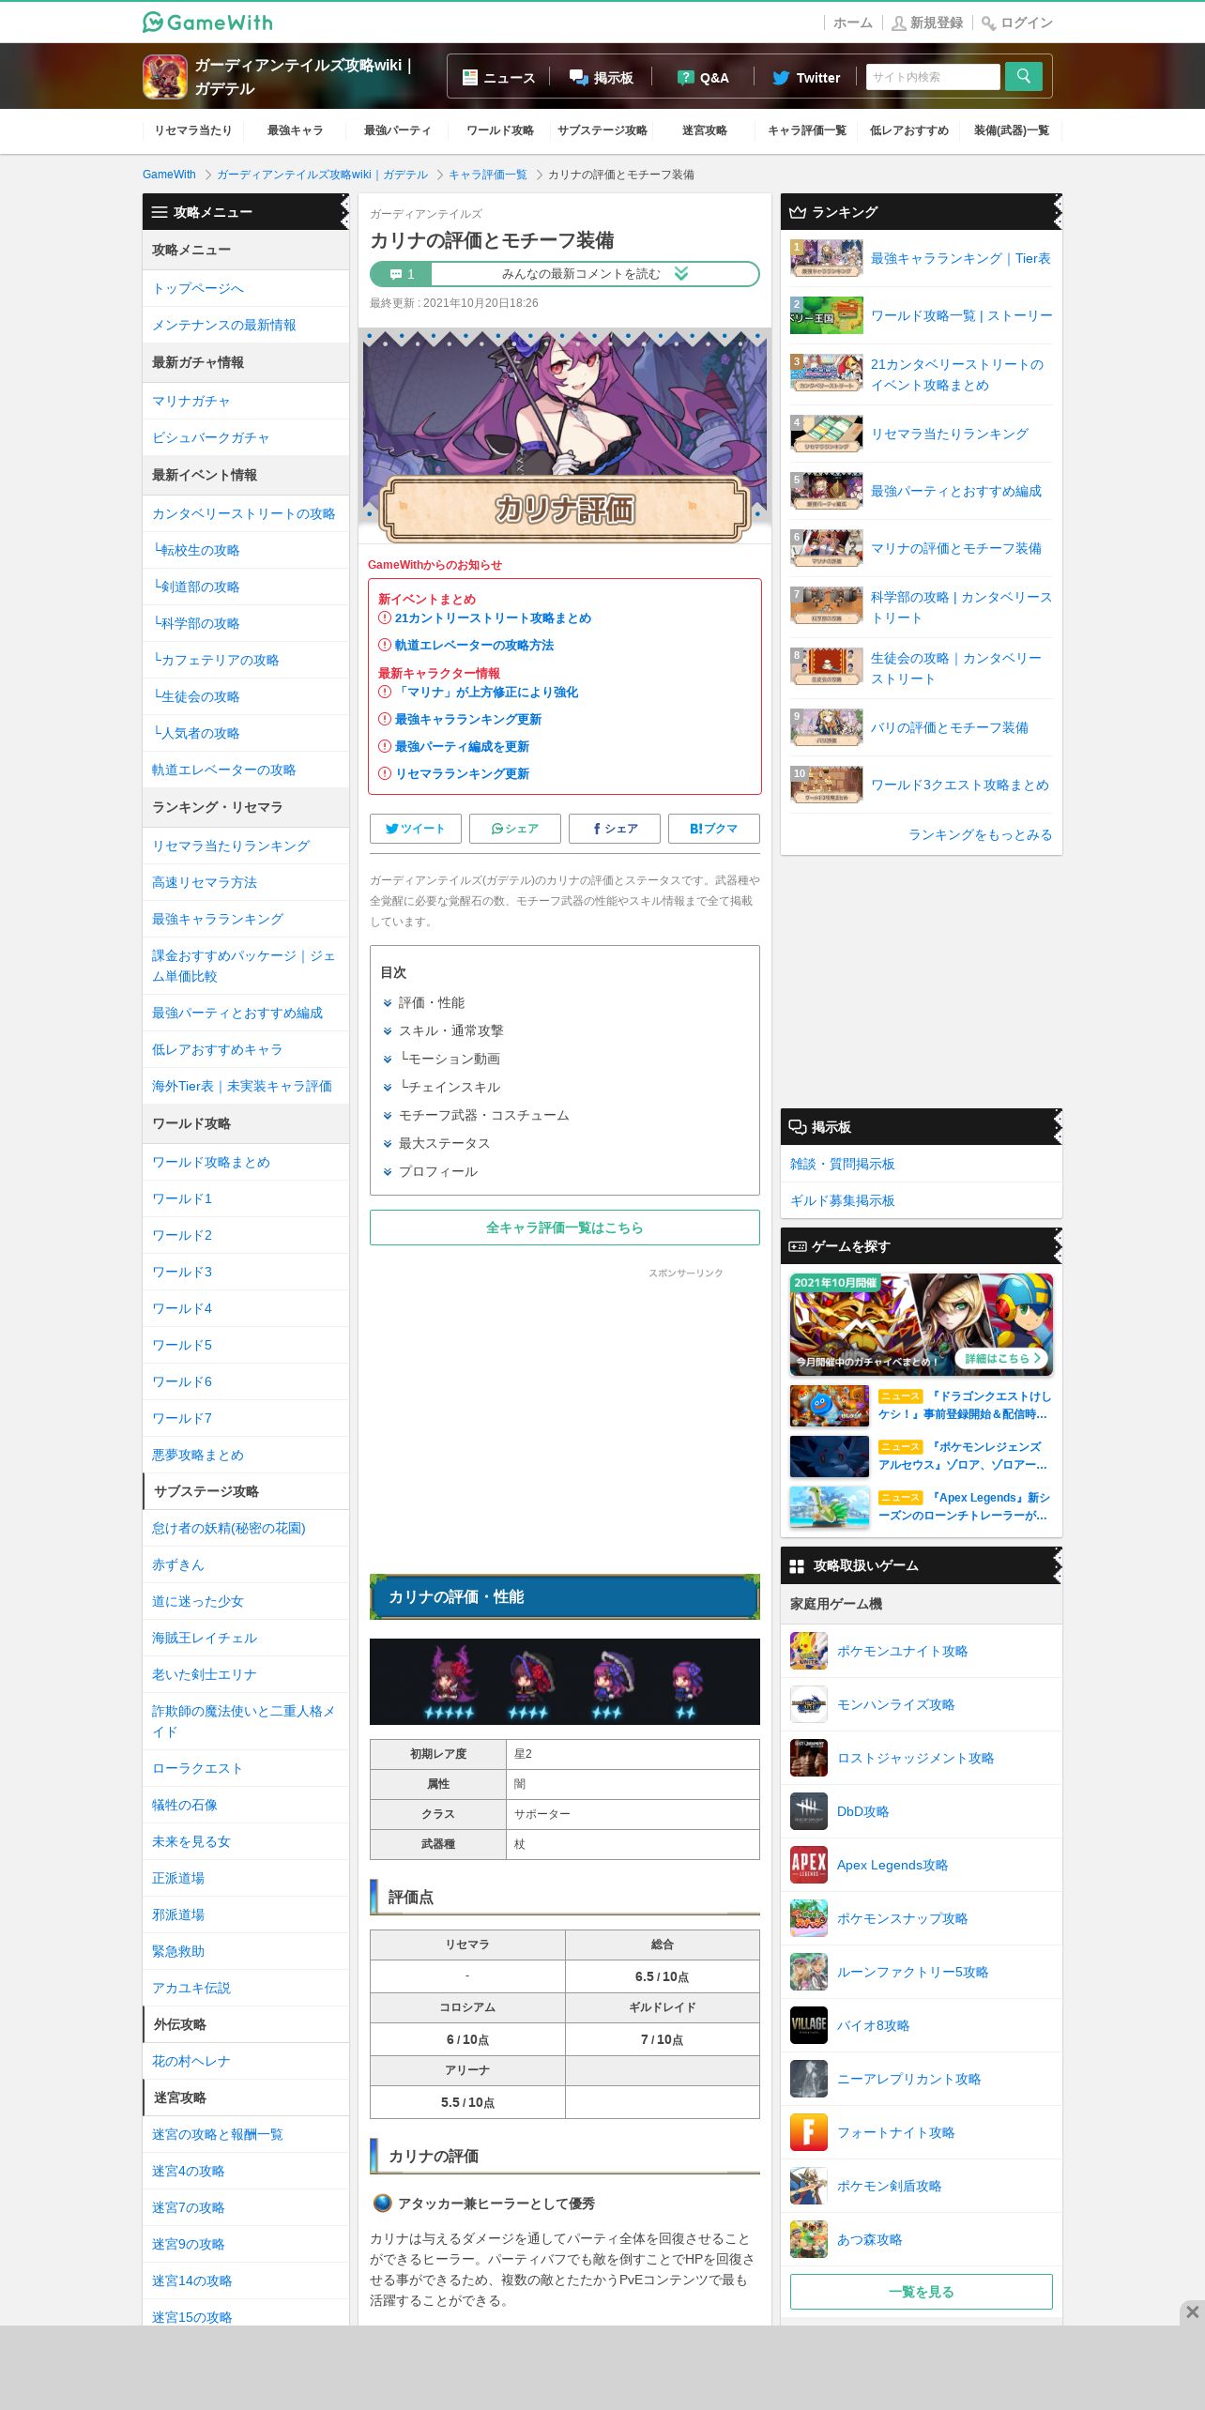The height and width of the screenshot is (2410, 1205).
Task: Open 軌道エレベーターの攻略方法 notice link
Action: (x=474, y=645)
